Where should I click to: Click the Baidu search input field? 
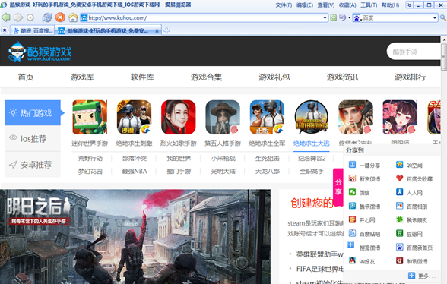[397, 18]
